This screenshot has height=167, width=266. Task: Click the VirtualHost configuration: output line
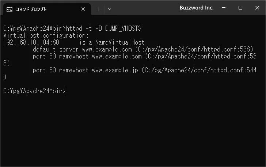point(46,35)
